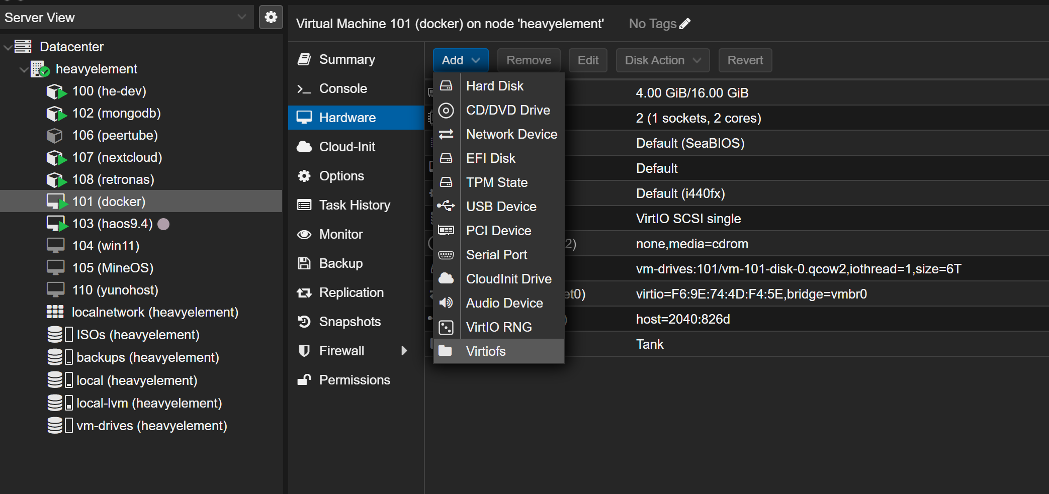Click the Serial Port icon
This screenshot has height=494, width=1049.
coord(447,255)
